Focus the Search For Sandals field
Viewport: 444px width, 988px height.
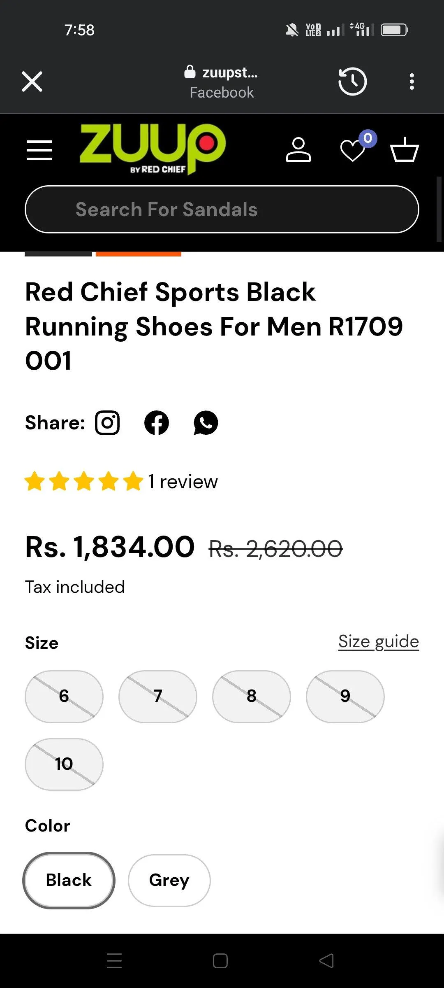[x=222, y=210]
